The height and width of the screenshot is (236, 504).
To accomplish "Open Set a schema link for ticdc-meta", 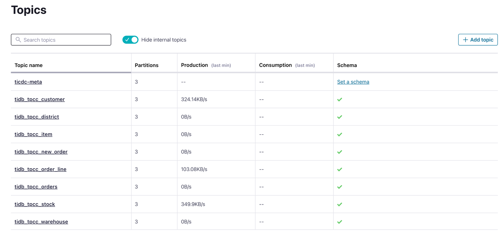I will click(353, 82).
